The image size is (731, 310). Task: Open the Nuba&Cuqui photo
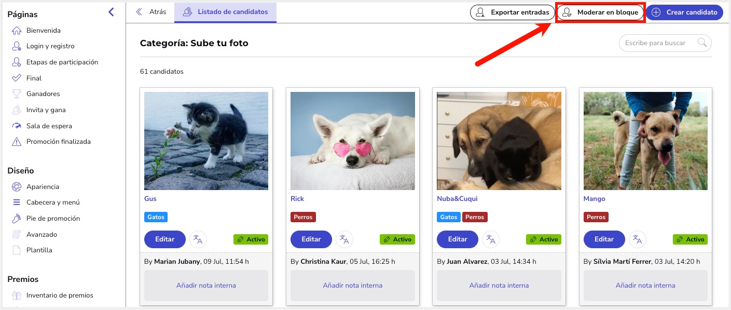pos(499,141)
